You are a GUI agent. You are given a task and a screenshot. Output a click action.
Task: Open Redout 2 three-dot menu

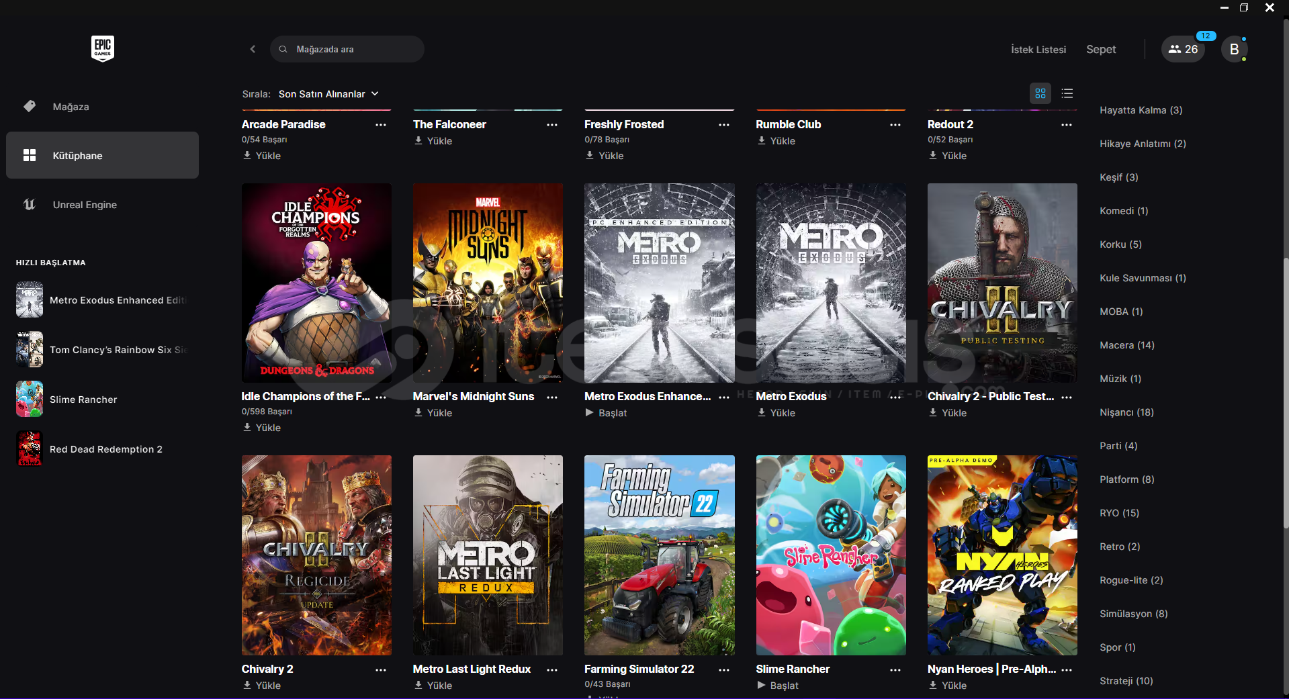1067,125
